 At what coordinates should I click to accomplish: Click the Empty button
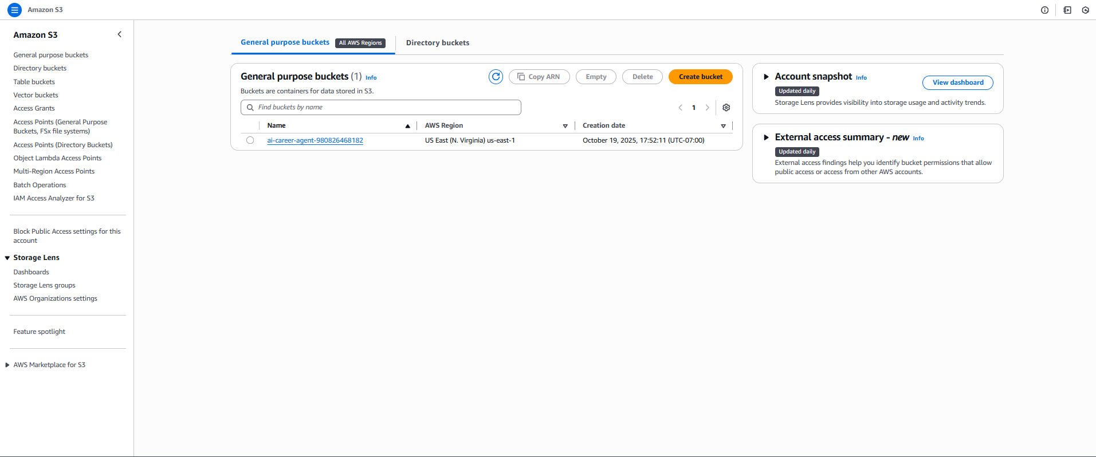pyautogui.click(x=596, y=77)
